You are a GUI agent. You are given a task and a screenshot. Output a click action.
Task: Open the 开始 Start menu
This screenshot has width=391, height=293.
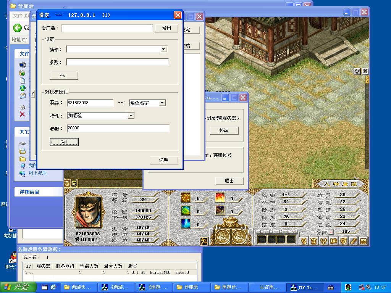tap(18, 287)
